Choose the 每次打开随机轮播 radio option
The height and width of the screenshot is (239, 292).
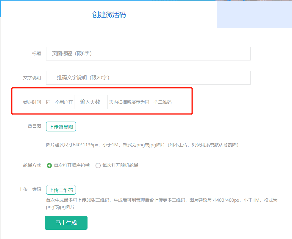tap(98, 165)
